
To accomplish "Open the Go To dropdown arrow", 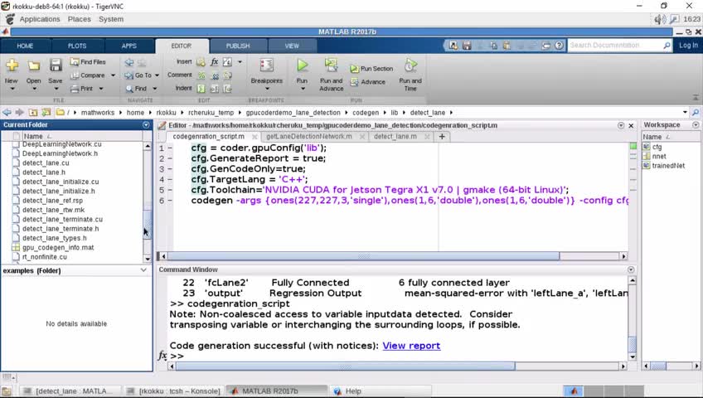I will pyautogui.click(x=157, y=75).
